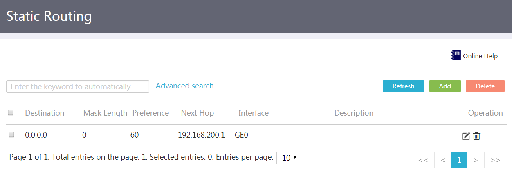Screen dimensions: 512x176
Task: Add a new static route
Action: coord(445,86)
